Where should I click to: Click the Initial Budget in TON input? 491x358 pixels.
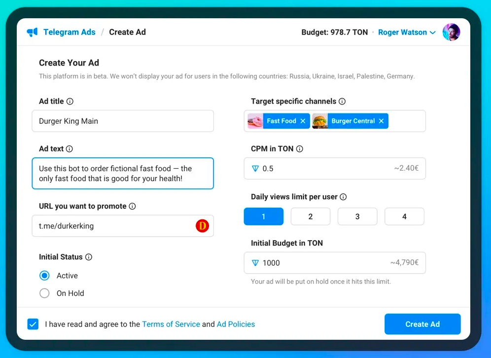(335, 263)
